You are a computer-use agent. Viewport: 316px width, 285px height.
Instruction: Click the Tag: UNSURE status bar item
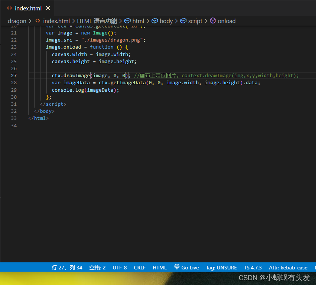coord(221,267)
